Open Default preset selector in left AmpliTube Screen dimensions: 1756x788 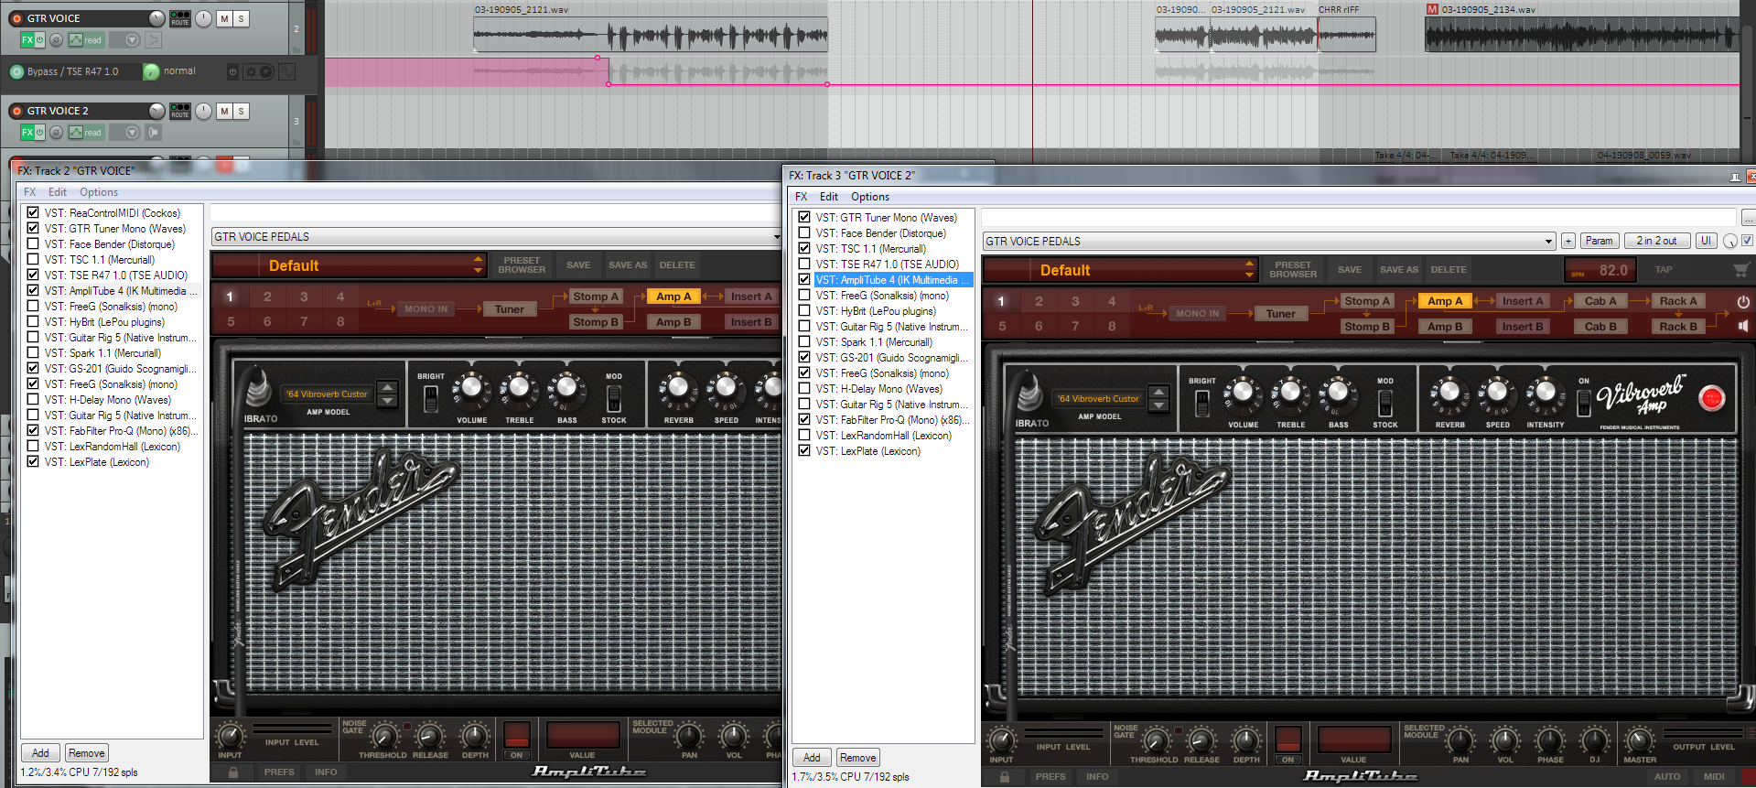[x=349, y=265]
